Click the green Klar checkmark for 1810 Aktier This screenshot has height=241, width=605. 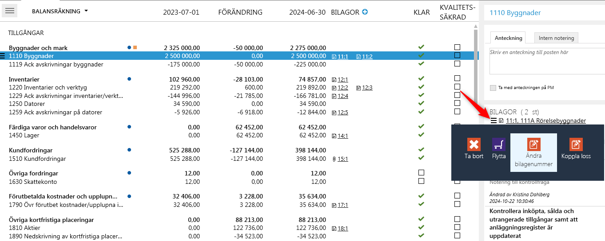pos(421,227)
